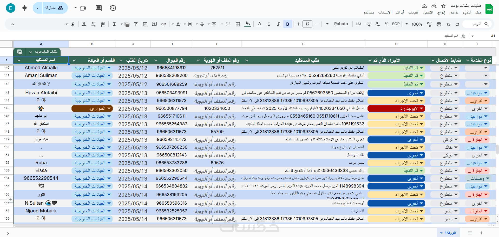Click the add new sheet plus button

point(482,233)
